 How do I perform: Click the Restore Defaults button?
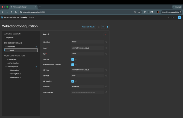[x=88, y=27]
